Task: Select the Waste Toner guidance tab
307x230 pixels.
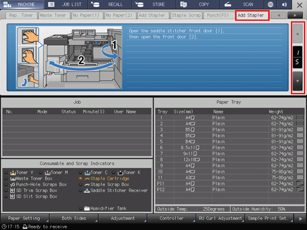Action: coord(54,15)
